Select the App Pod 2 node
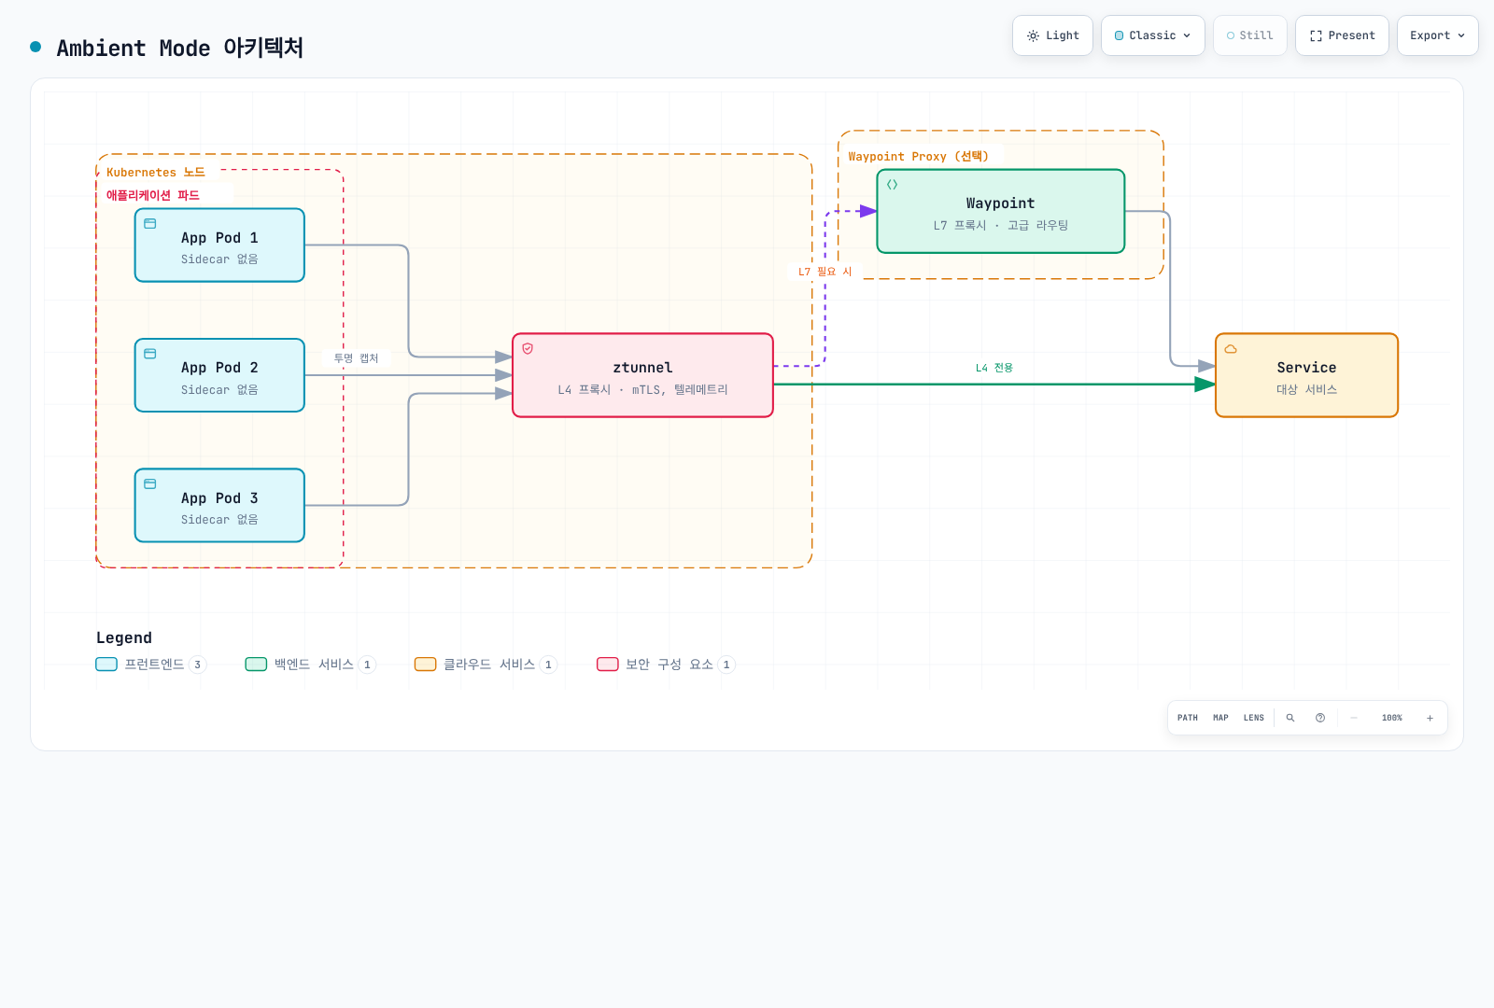The image size is (1494, 1008). point(219,375)
